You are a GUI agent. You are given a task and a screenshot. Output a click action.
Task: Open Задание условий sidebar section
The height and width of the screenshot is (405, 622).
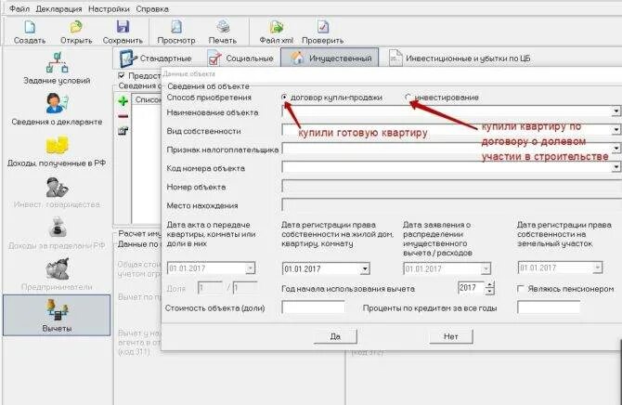(57, 68)
